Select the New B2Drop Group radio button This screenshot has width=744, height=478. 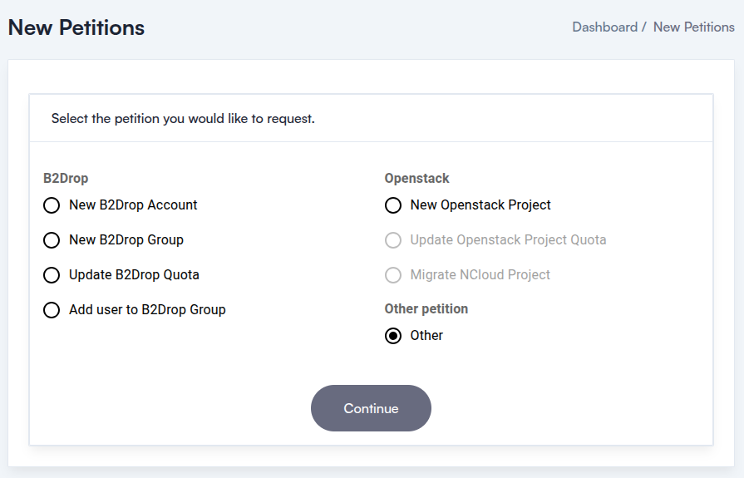(52, 240)
